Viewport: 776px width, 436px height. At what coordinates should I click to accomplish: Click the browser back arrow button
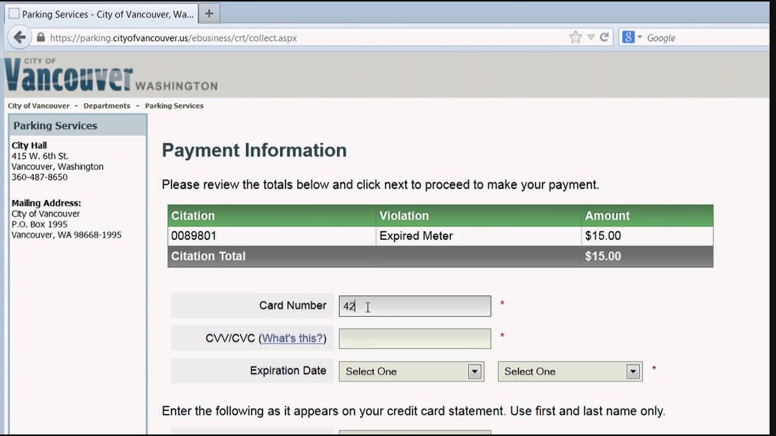[x=19, y=38]
